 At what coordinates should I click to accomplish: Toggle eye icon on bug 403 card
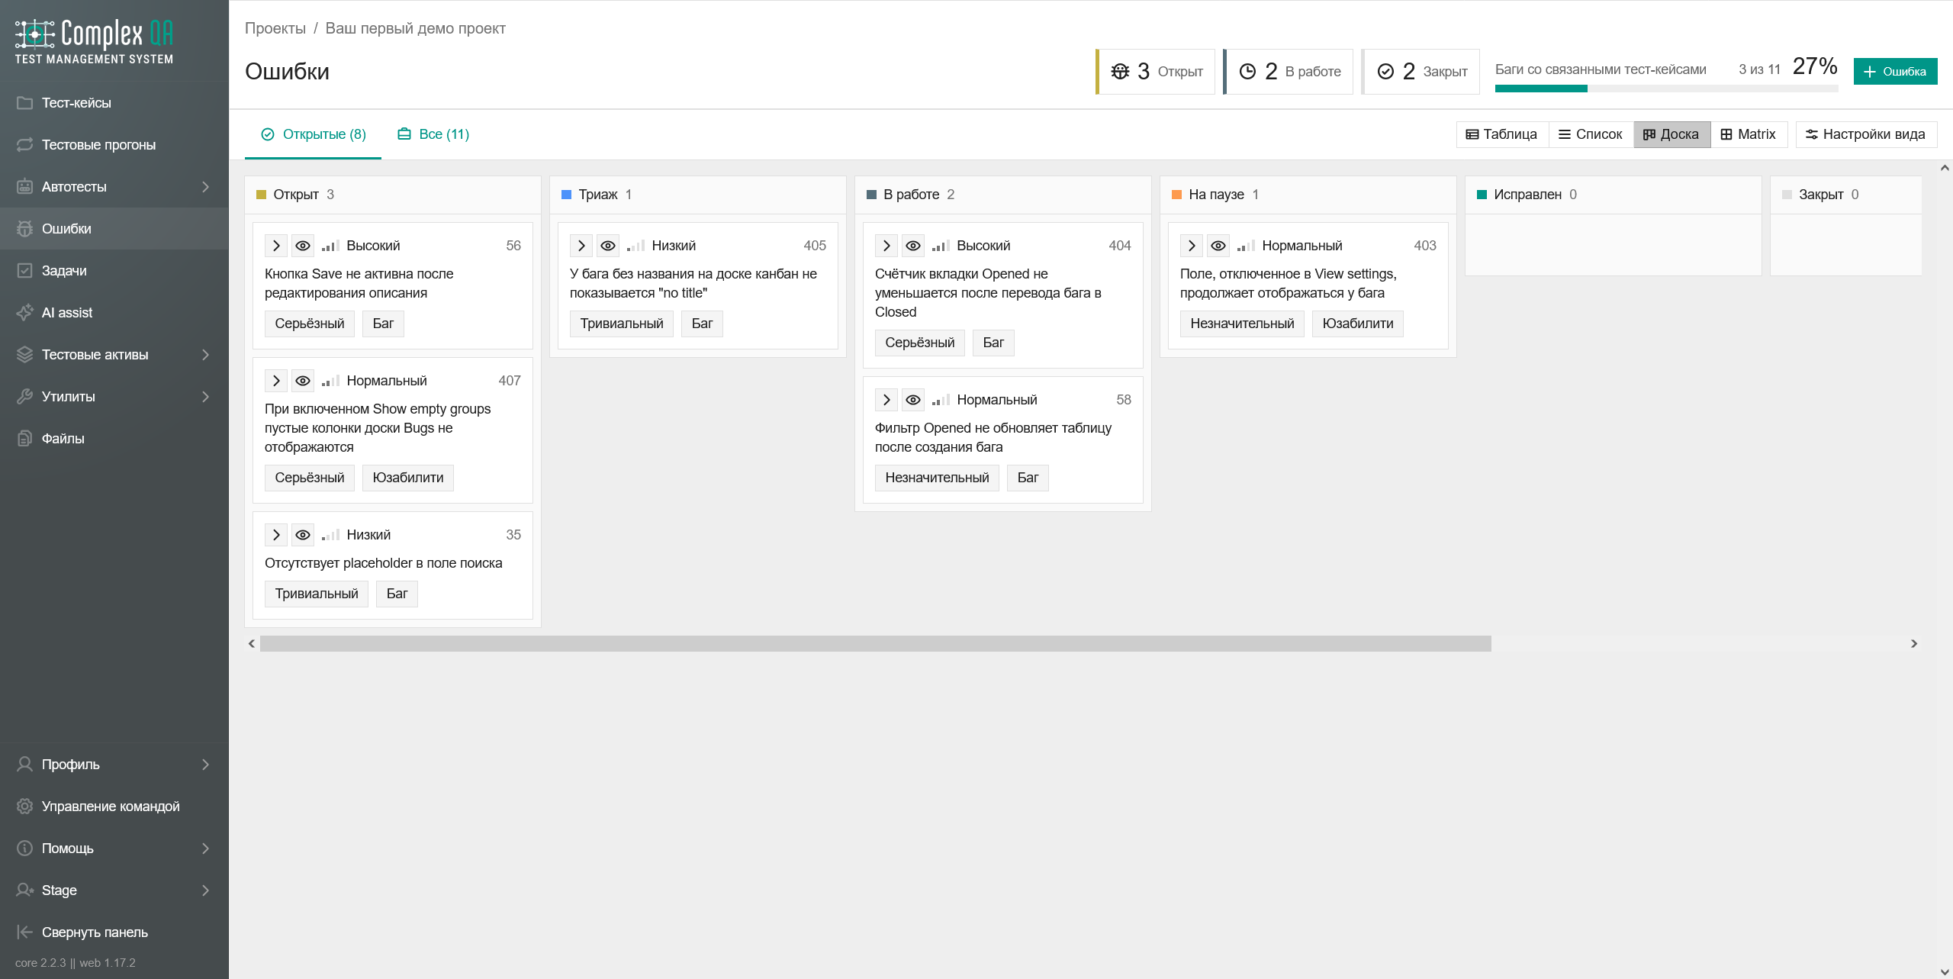tap(1218, 246)
